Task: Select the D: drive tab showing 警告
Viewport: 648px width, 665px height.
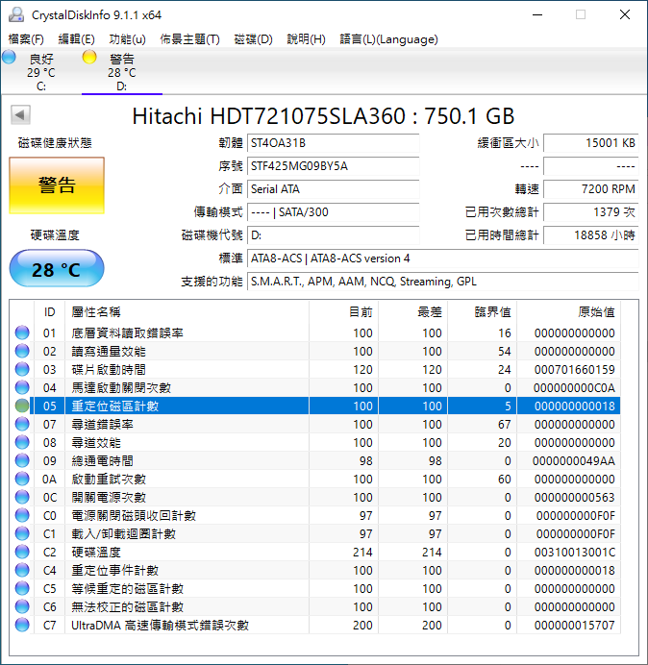Action: pos(122,72)
